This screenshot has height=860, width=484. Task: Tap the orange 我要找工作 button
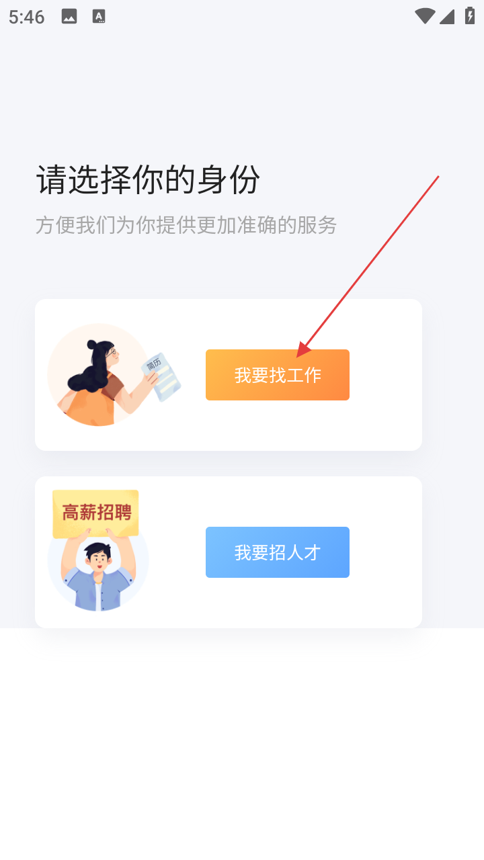pos(278,375)
